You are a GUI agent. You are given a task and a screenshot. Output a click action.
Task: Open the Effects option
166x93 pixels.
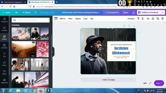click(63, 19)
